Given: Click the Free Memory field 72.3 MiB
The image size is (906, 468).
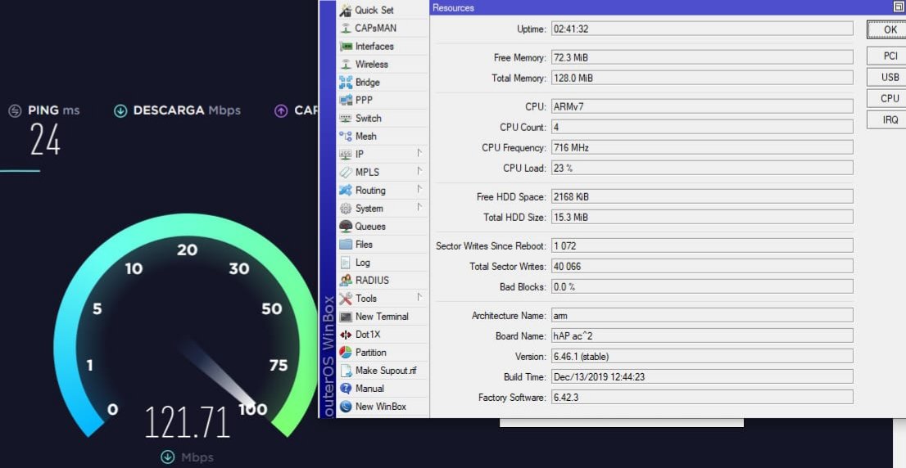Looking at the screenshot, I should (x=702, y=57).
